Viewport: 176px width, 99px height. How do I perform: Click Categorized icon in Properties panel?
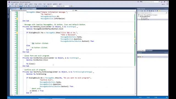pyautogui.click(x=138, y=57)
